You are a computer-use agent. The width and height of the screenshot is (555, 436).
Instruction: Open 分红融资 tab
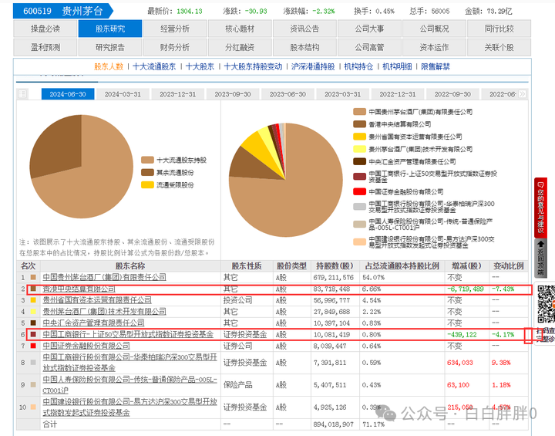pos(240,48)
